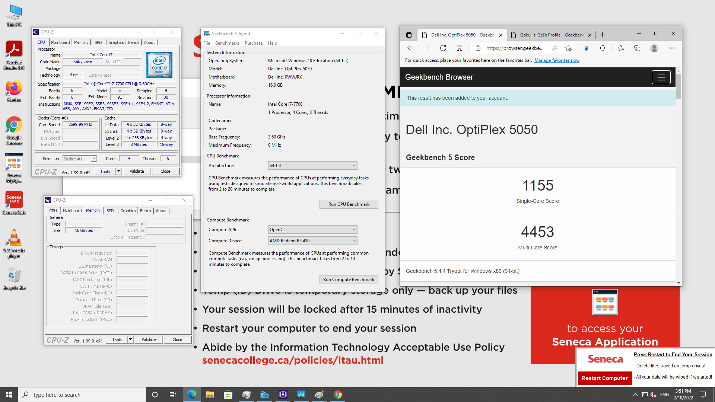Open Manage favorites now link
This screenshot has width=715, height=402.
(x=557, y=60)
